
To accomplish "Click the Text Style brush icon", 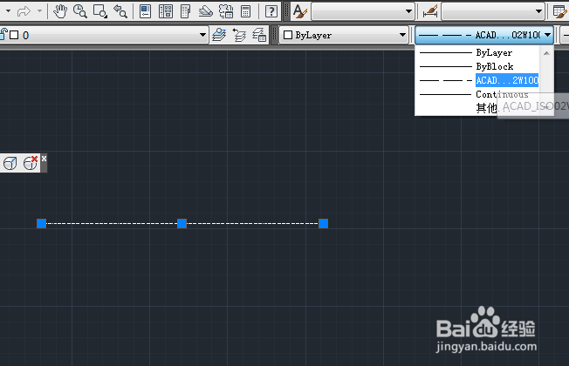I will [x=300, y=11].
